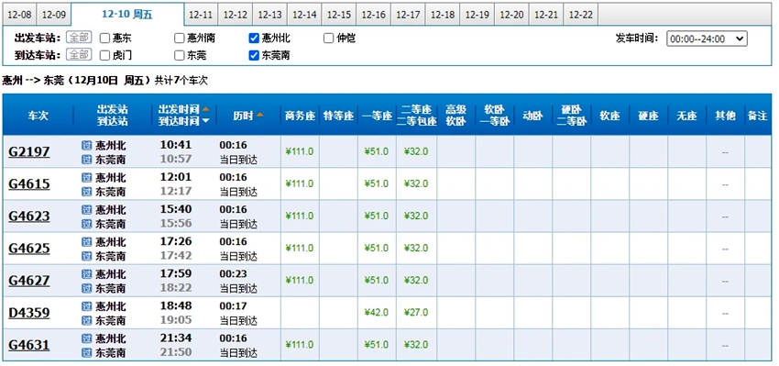This screenshot has height=366, width=779.
Task: Click the orange ascending arrow beside 出发时间
Action: pos(205,109)
